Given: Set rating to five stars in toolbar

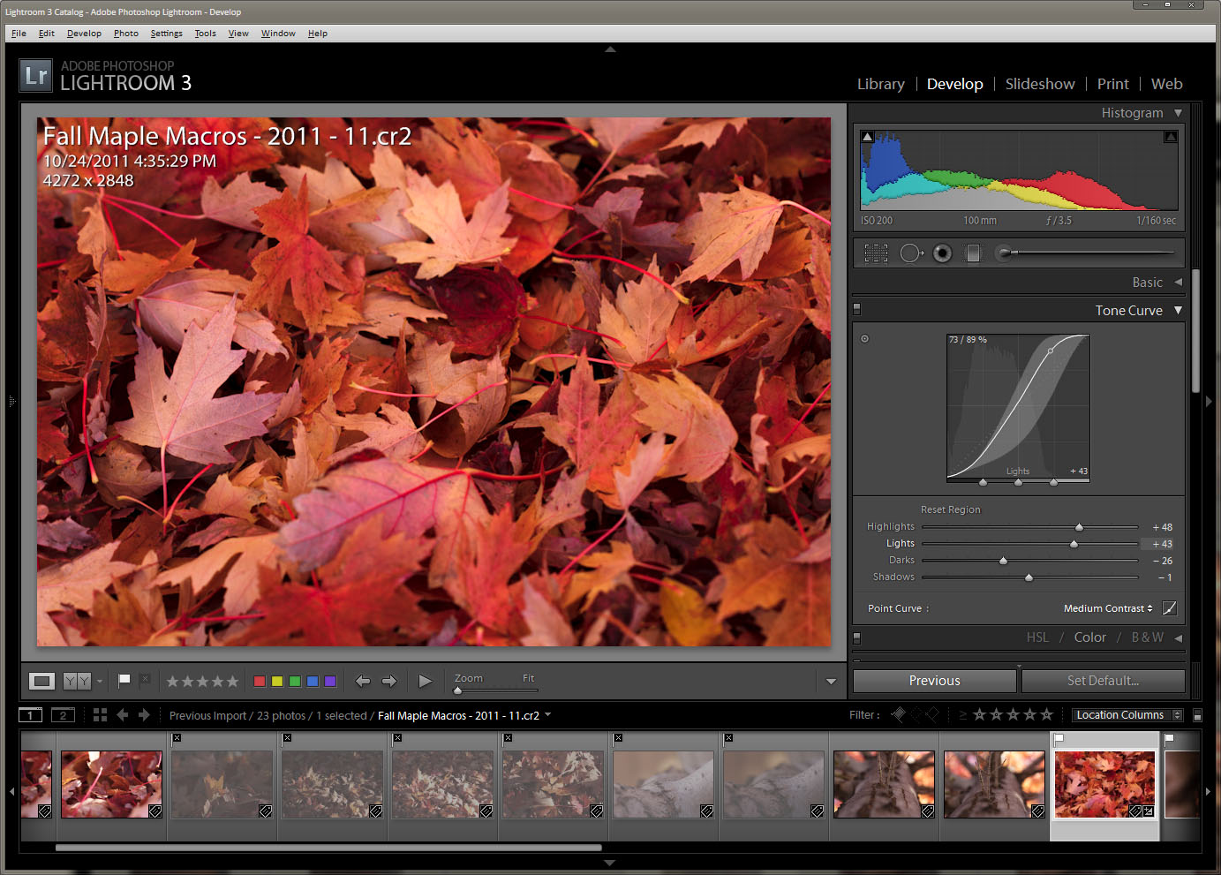Looking at the screenshot, I should pyautogui.click(x=232, y=682).
